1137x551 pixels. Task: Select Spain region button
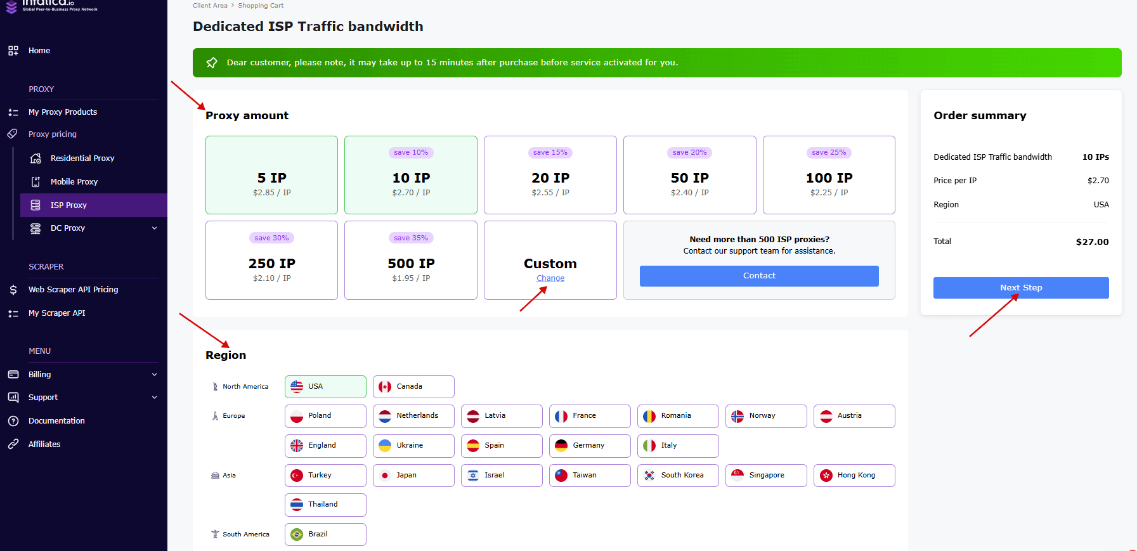(502, 446)
